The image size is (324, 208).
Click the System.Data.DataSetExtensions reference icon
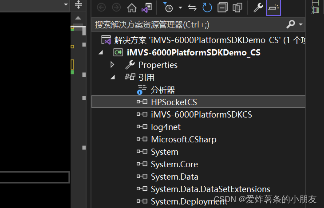(142, 188)
